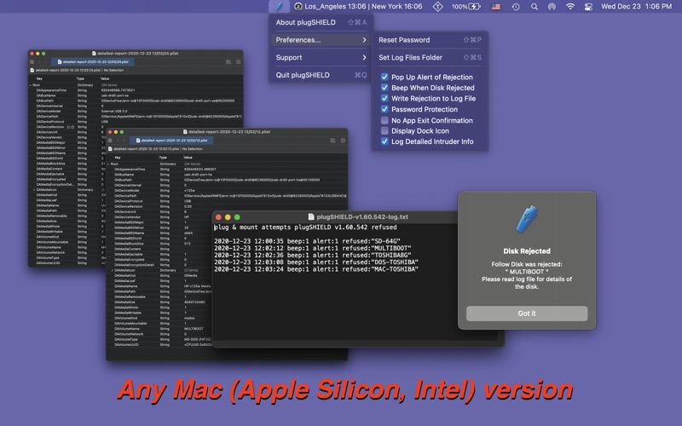
Task: Open the Time Machine menu bar icon
Action: (x=516, y=7)
